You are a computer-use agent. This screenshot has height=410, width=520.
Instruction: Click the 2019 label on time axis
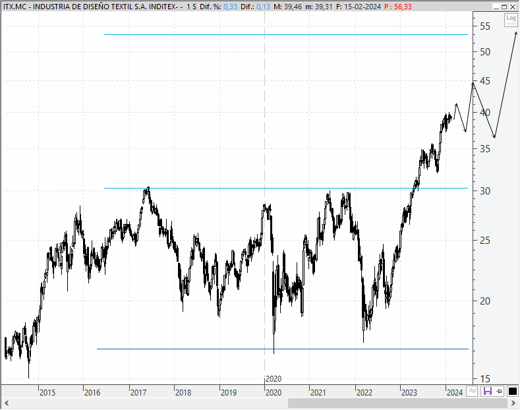pos(229,393)
